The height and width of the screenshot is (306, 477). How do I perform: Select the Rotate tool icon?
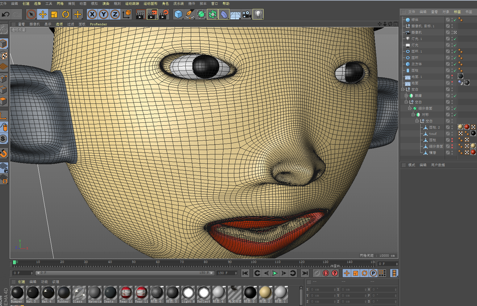(66, 14)
